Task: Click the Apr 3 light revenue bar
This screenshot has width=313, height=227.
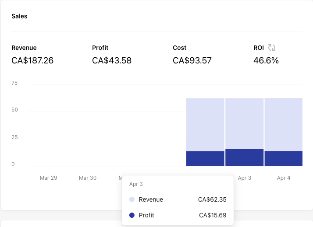Action: click(x=244, y=123)
